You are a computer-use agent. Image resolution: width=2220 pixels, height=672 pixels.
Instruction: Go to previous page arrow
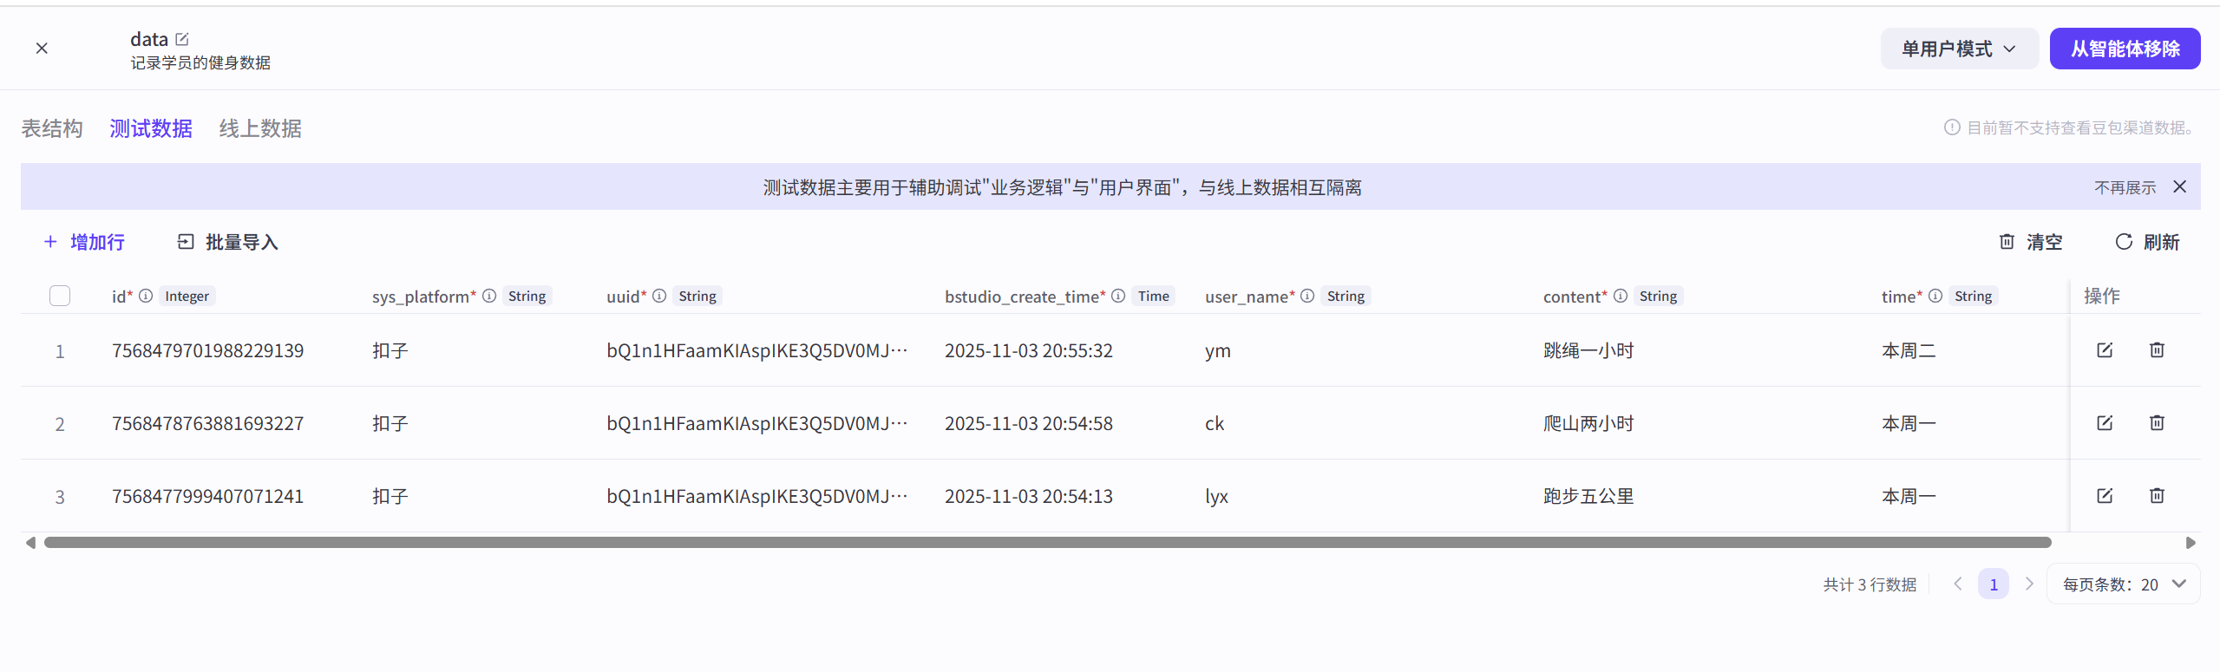(1958, 584)
